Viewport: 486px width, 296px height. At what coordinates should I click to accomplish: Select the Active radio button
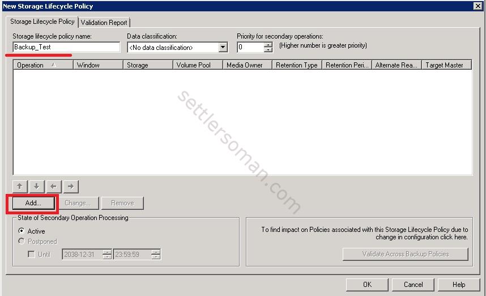coord(22,231)
